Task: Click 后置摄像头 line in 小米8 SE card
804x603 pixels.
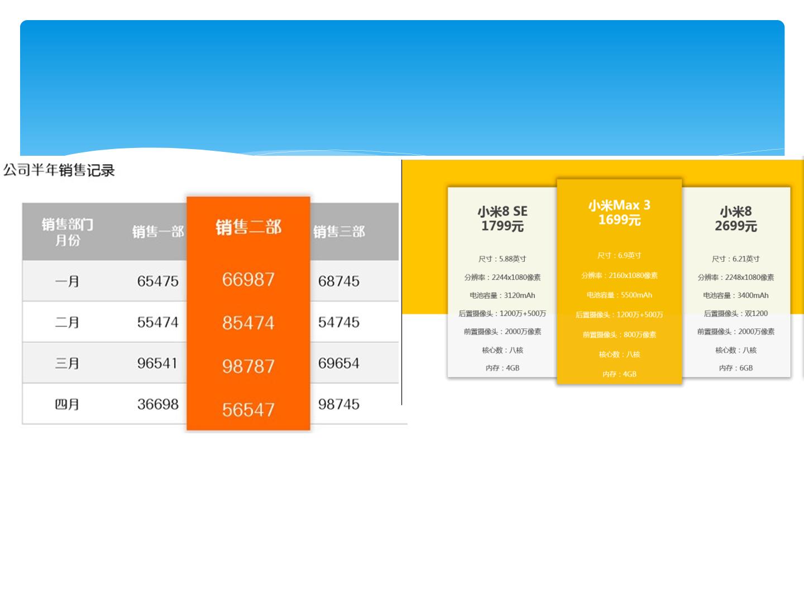Action: tap(502, 314)
